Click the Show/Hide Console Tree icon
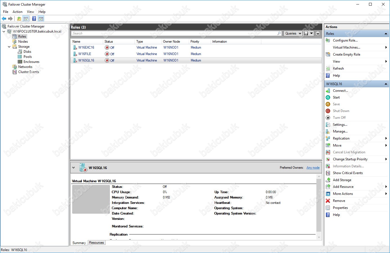390x253 pixels. tap(26, 19)
